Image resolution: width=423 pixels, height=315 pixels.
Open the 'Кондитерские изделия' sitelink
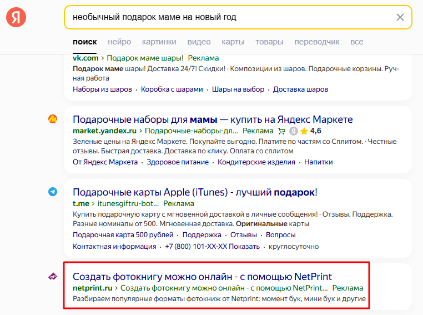pyautogui.click(x=256, y=162)
